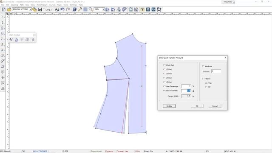The width and height of the screenshot is (272, 153).
Task: Close the Enter Dart Transfer Amount dialog
Action: [x=225, y=58]
